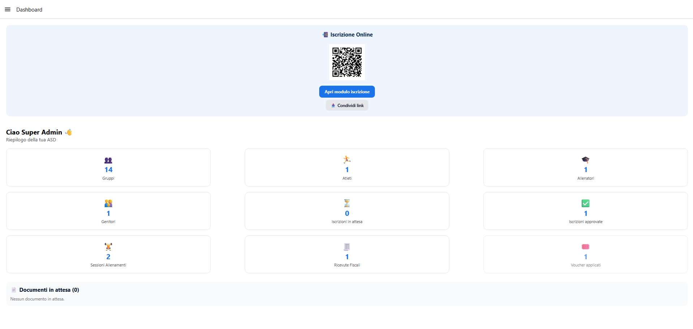
Task: Click the pink voucher ticket icon
Action: 585,247
